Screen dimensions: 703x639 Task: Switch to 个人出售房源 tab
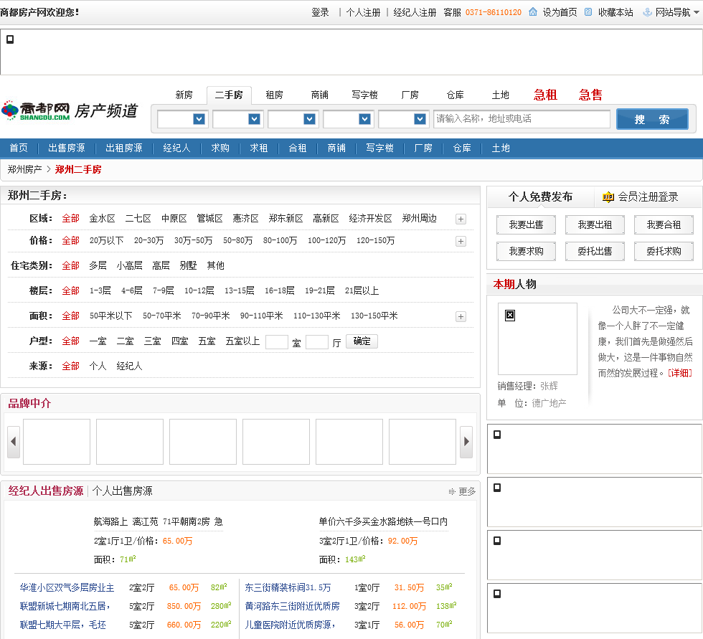122,491
